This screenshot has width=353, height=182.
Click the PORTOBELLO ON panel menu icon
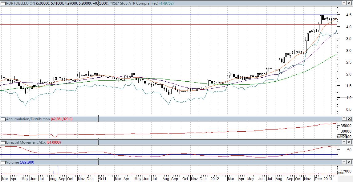click(3, 3)
